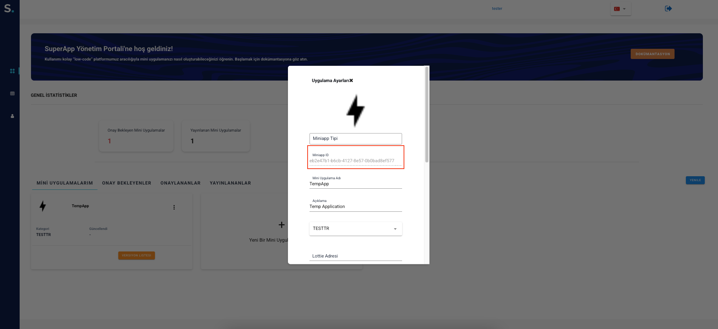Click the lightning bolt app image in dialog
718x329 pixels.
355,110
